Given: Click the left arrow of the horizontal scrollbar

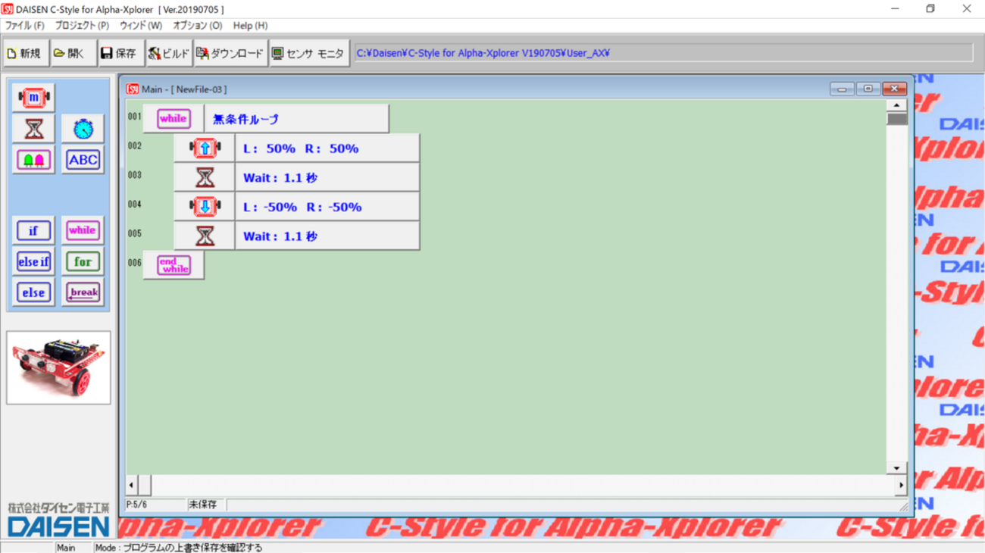Looking at the screenshot, I should click(x=132, y=485).
